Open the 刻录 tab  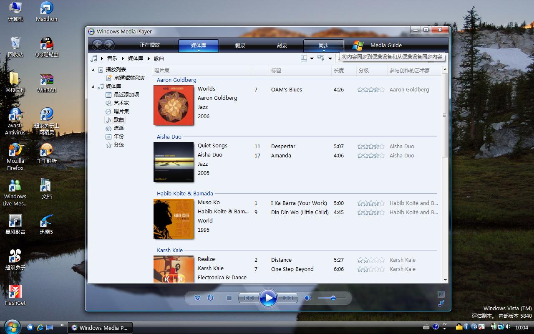[x=282, y=46]
